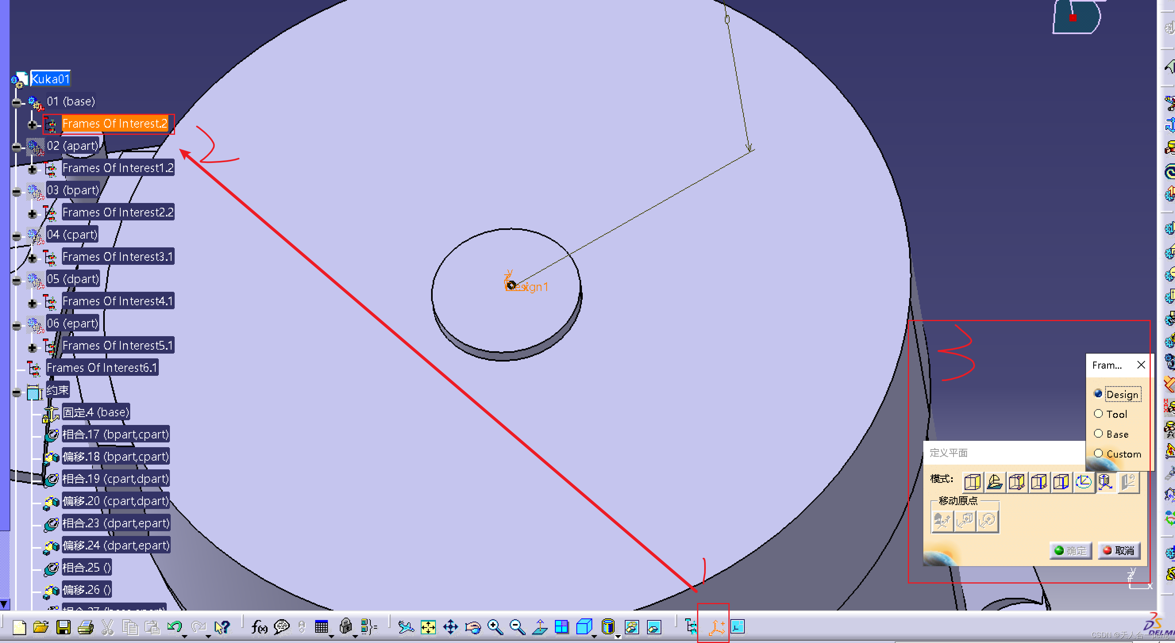Viewport: 1175px width, 643px height.
Task: Select the Base radio option
Action: click(x=1098, y=434)
